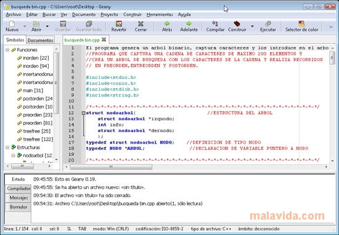Click line number 12 in margin
This screenshot has width=339, height=235.
[x=71, y=113]
